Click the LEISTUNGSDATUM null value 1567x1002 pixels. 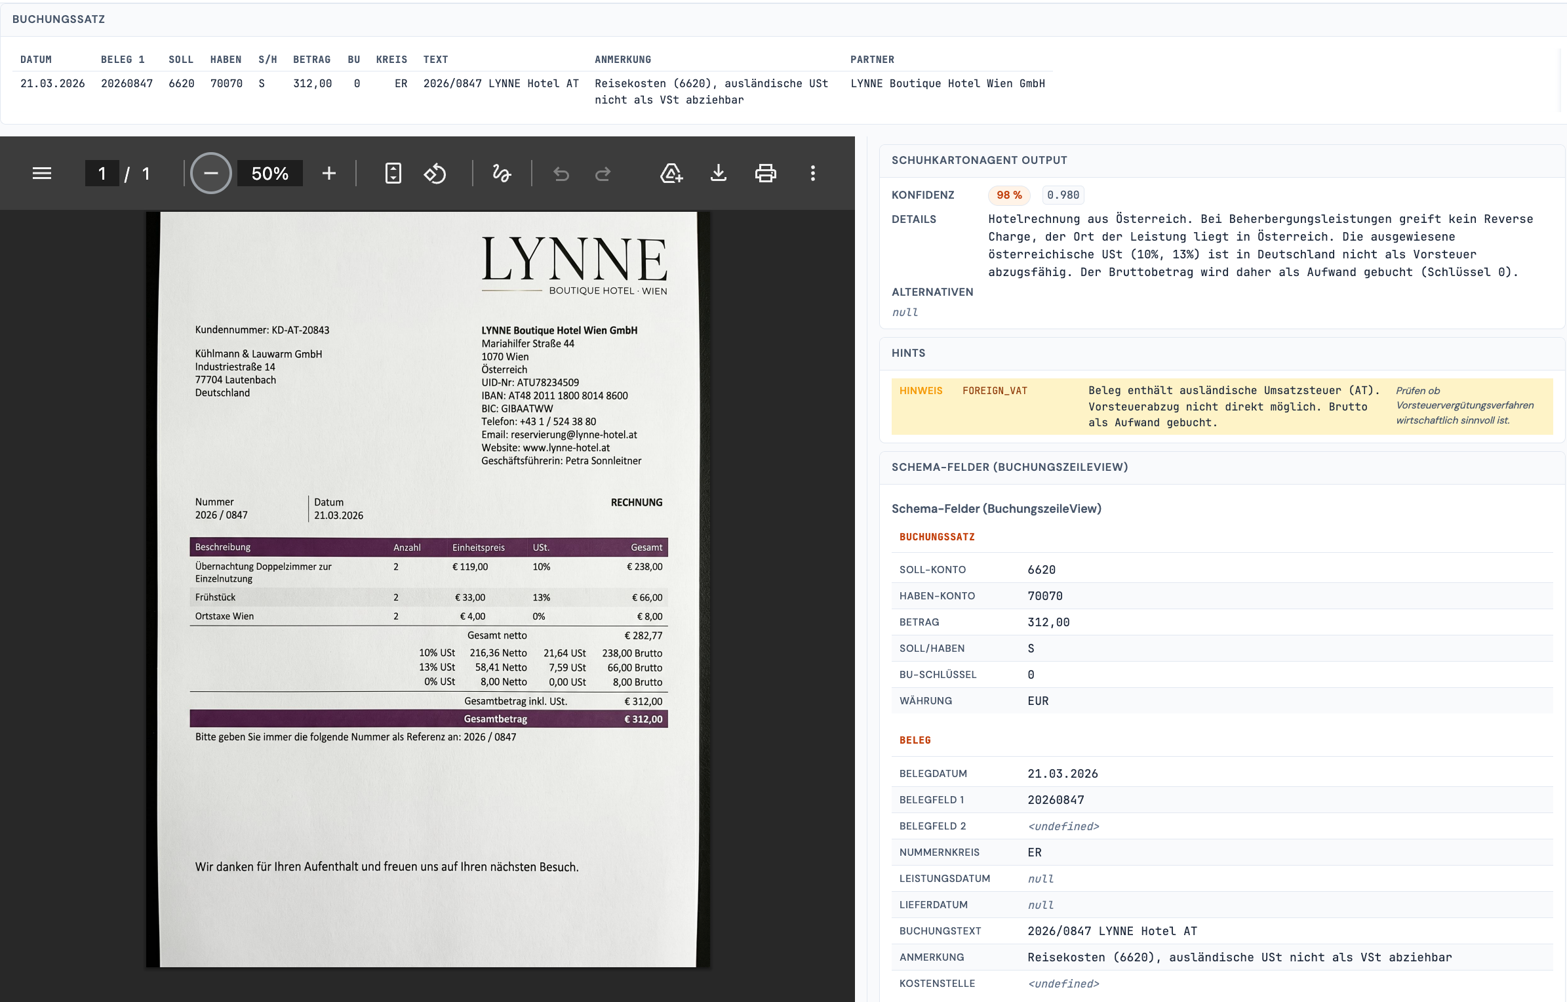pyautogui.click(x=1041, y=879)
